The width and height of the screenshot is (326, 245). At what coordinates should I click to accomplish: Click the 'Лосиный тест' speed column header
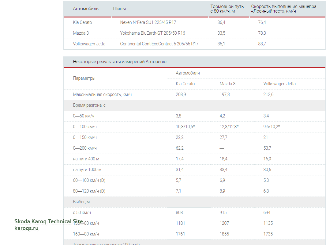pyautogui.click(x=283, y=9)
